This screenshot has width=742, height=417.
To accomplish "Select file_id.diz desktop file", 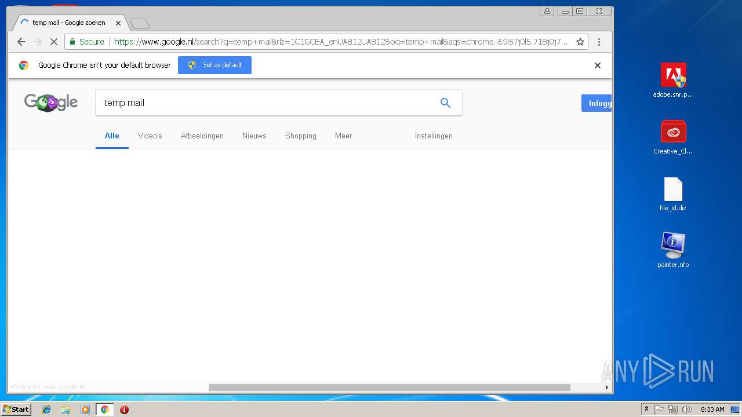I will click(x=673, y=194).
